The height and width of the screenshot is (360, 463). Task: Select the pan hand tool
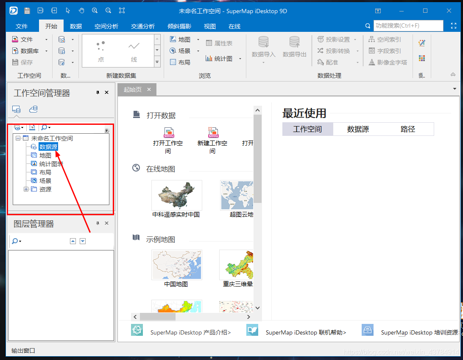(81, 11)
